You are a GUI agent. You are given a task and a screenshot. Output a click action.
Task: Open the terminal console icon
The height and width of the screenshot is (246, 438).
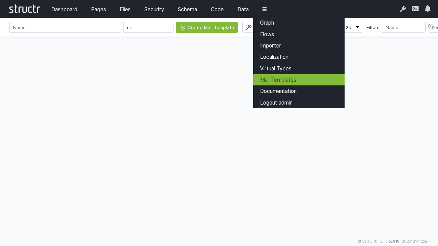[x=415, y=9]
